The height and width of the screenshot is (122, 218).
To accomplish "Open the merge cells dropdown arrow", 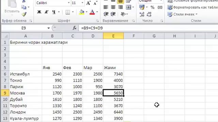I will [x=133, y=7].
